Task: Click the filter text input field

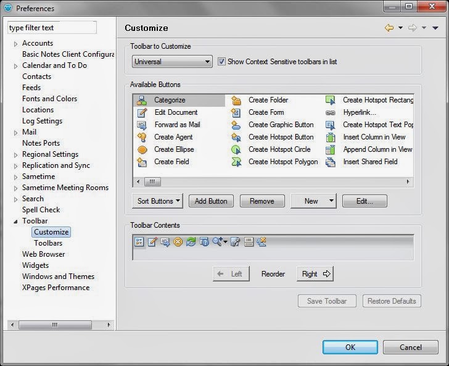Action: 52,28
